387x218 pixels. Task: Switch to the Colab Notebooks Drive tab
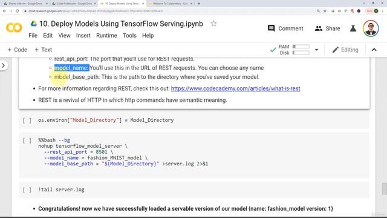point(74,4)
